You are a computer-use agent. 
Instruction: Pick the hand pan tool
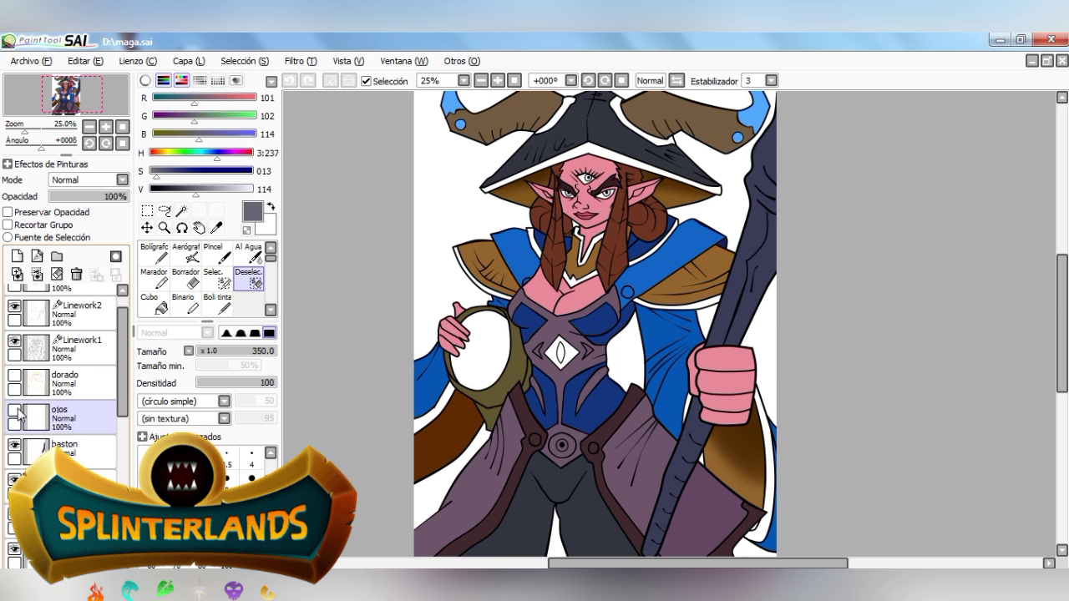click(x=199, y=228)
